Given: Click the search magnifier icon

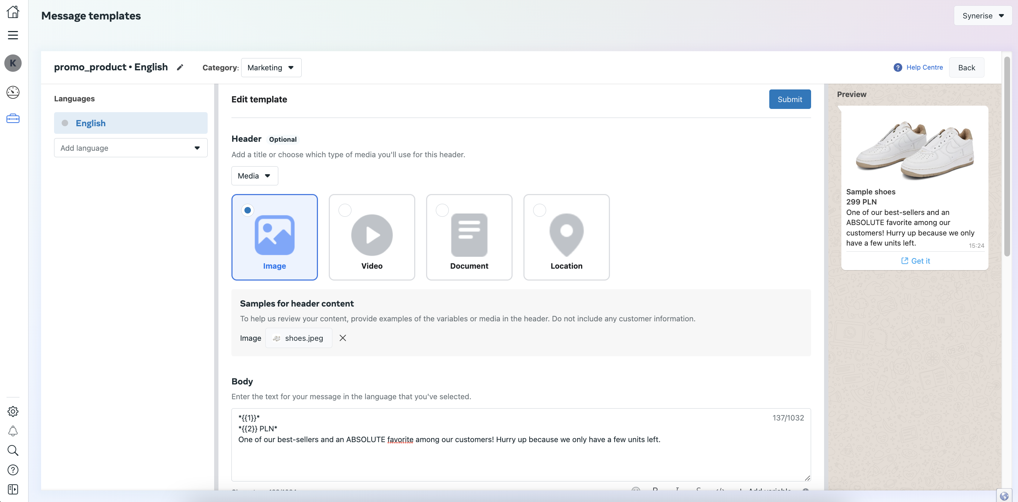Looking at the screenshot, I should pyautogui.click(x=13, y=450).
